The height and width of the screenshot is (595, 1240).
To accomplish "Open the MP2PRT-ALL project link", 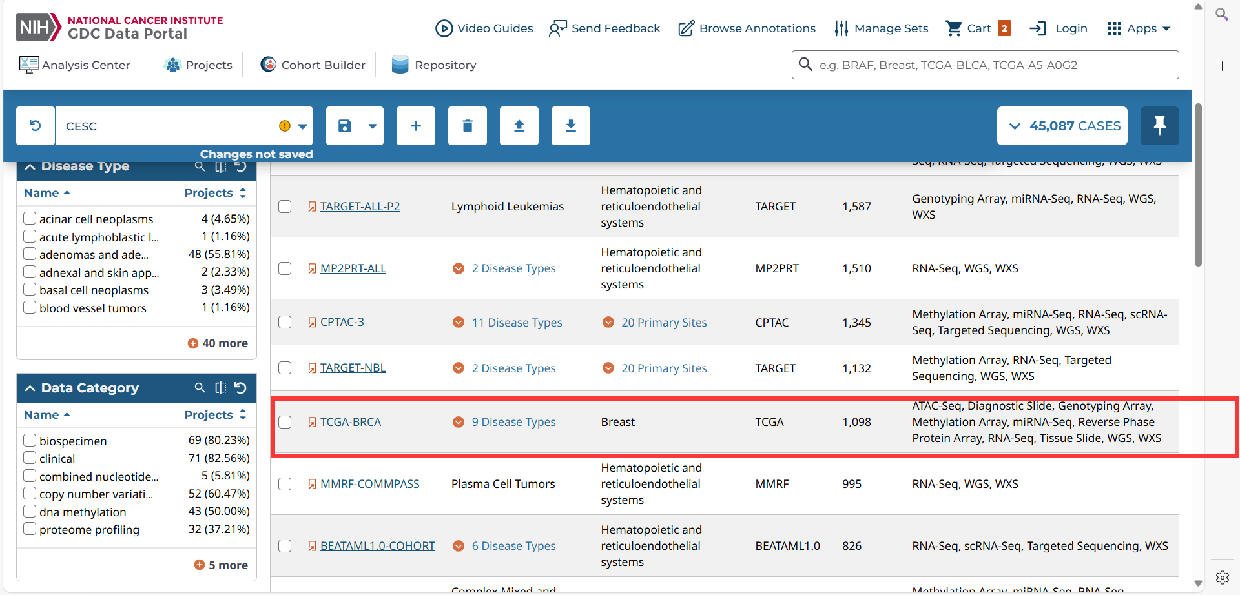I will pos(353,268).
